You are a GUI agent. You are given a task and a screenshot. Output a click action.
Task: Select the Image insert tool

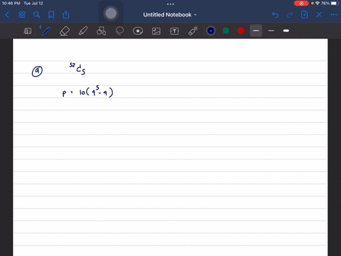click(x=156, y=31)
